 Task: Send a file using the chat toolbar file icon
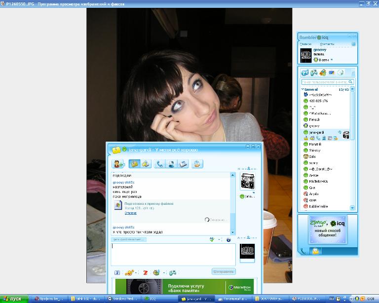pos(197,164)
